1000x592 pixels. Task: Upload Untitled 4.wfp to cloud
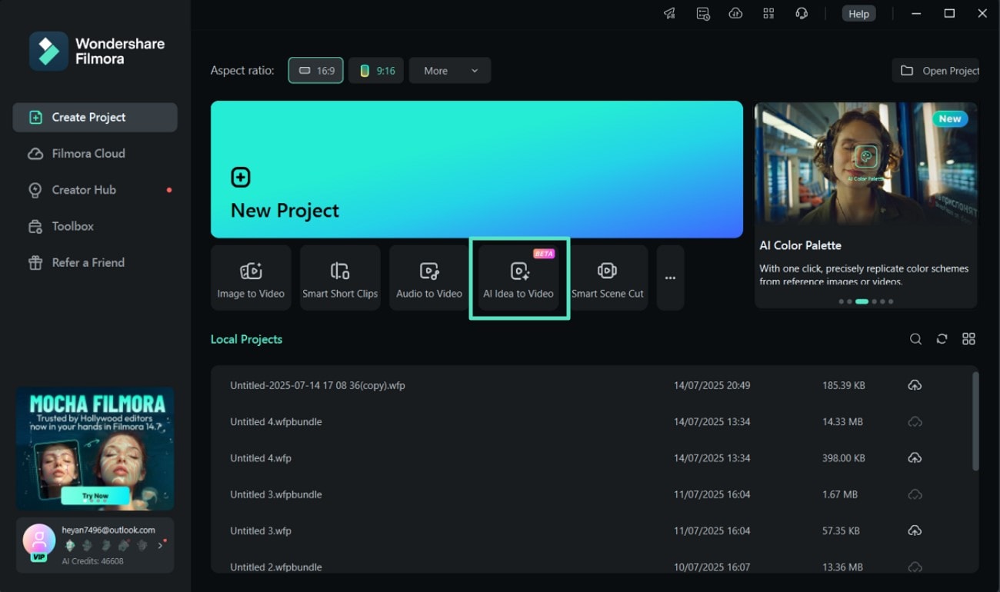point(915,457)
